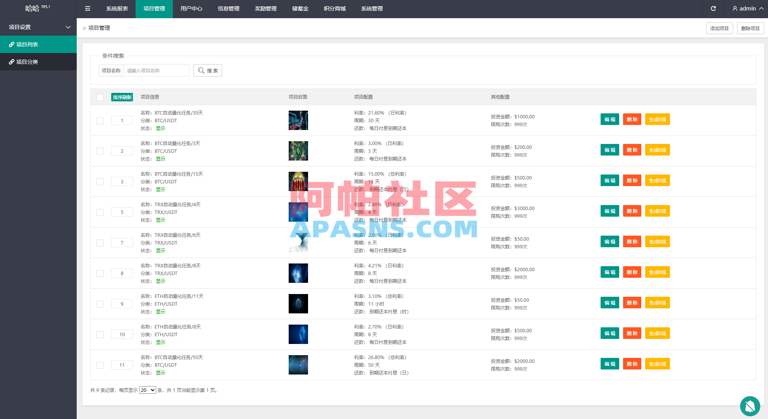Switch to the 用户中心 menu
The width and height of the screenshot is (768, 419).
pos(191,9)
